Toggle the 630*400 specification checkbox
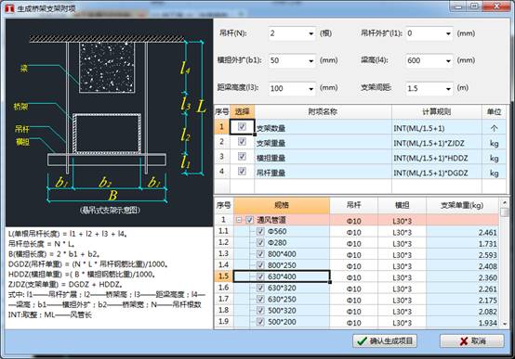This screenshot has height=359, width=515. (x=260, y=276)
